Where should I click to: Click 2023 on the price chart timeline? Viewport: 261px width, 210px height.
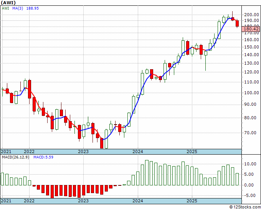[x=83, y=152]
